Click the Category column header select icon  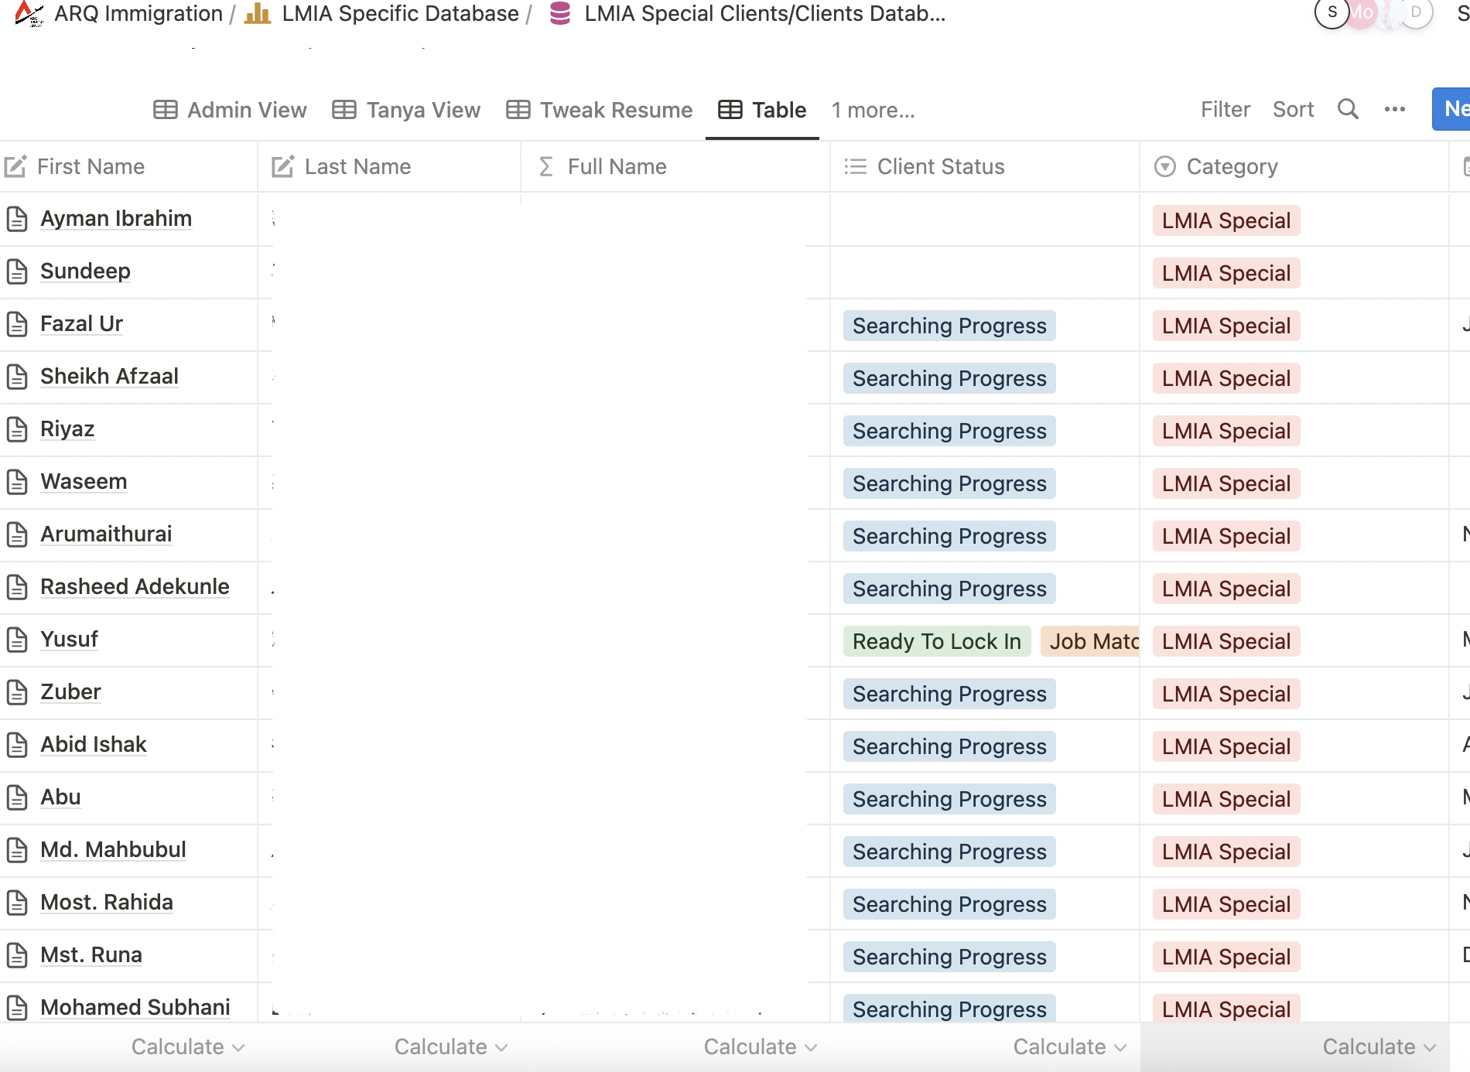(x=1164, y=166)
